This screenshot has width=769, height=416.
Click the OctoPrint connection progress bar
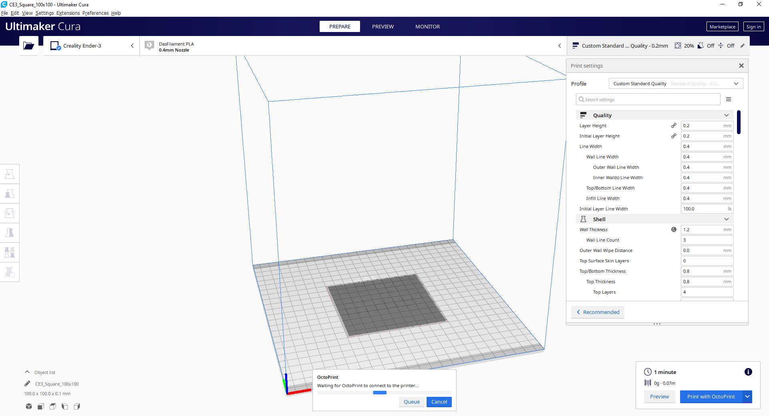pos(384,393)
